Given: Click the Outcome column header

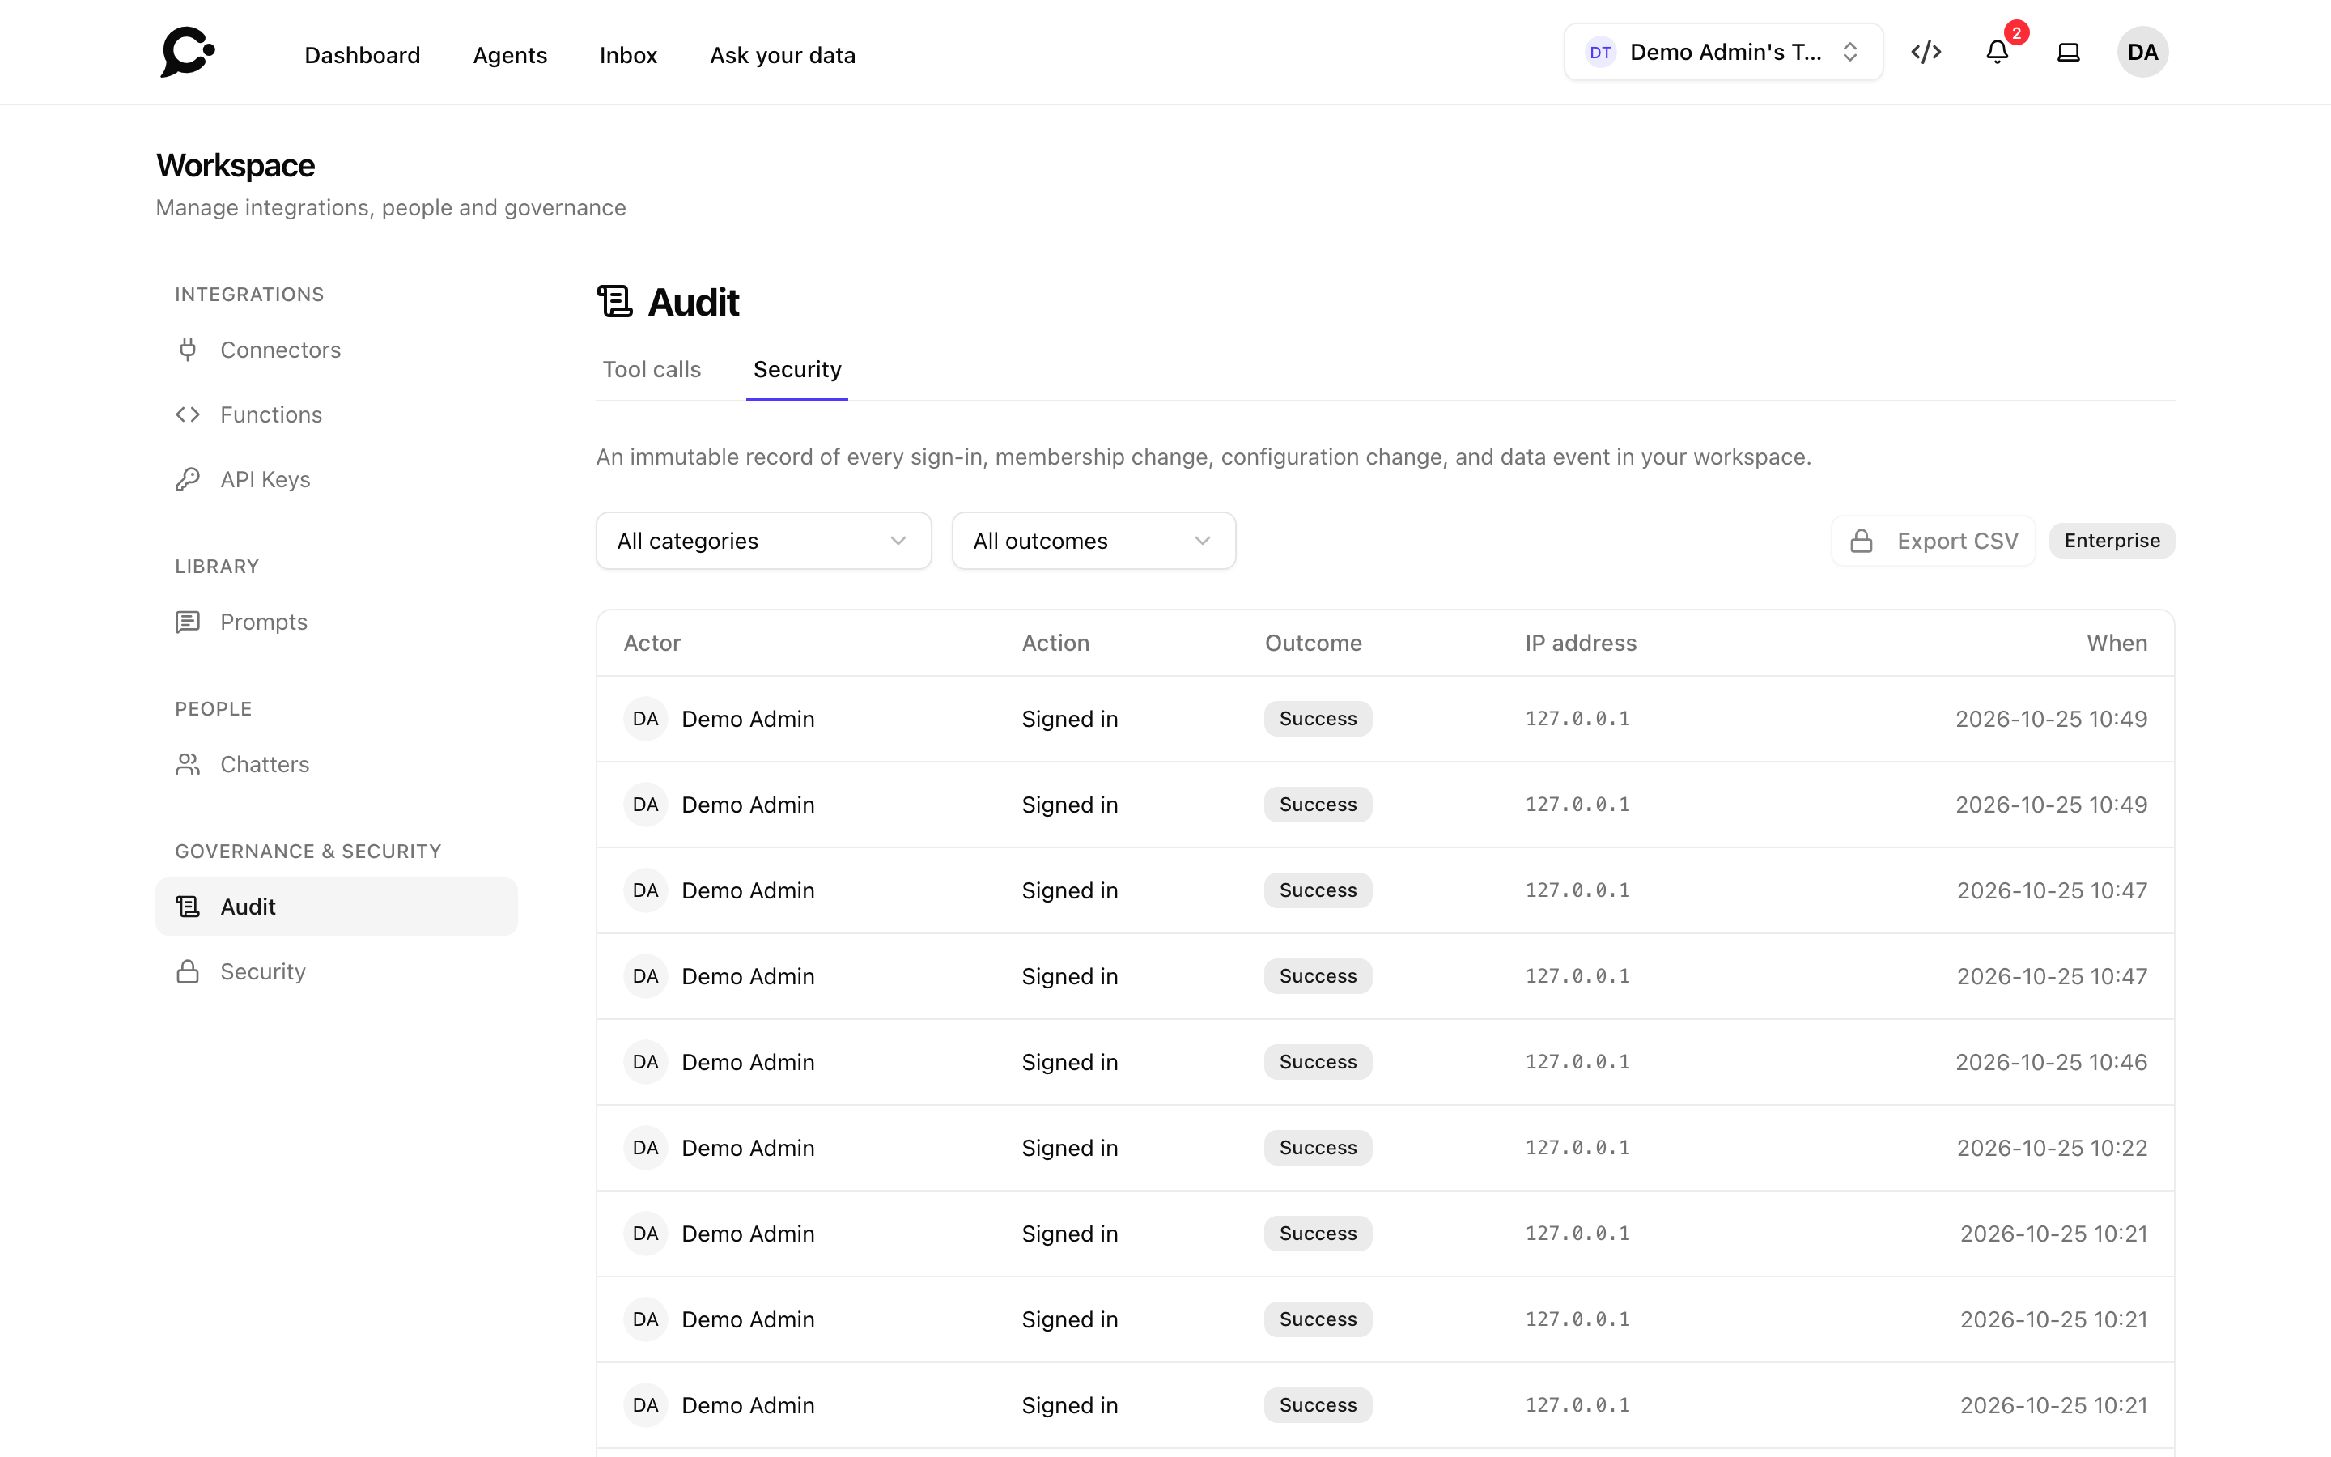Looking at the screenshot, I should click(1313, 643).
